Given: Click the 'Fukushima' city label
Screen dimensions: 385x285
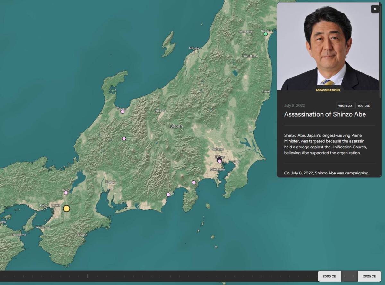Looking at the screenshot, I should (250, 56).
